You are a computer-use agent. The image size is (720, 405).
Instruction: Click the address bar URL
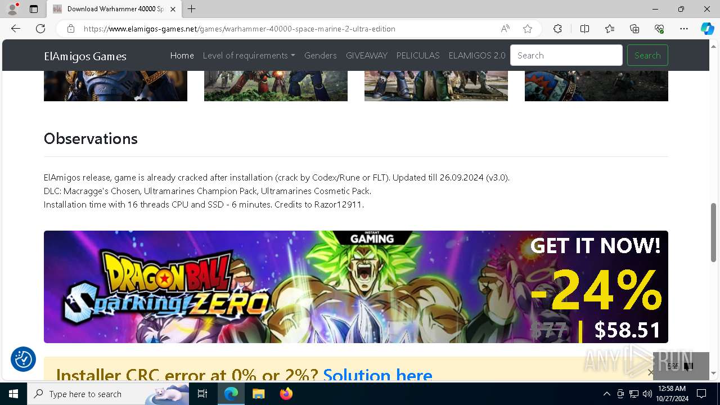(x=240, y=29)
